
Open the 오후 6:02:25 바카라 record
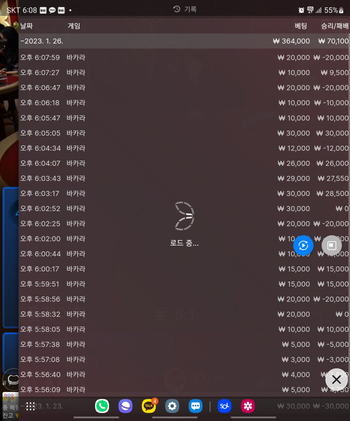(x=184, y=223)
